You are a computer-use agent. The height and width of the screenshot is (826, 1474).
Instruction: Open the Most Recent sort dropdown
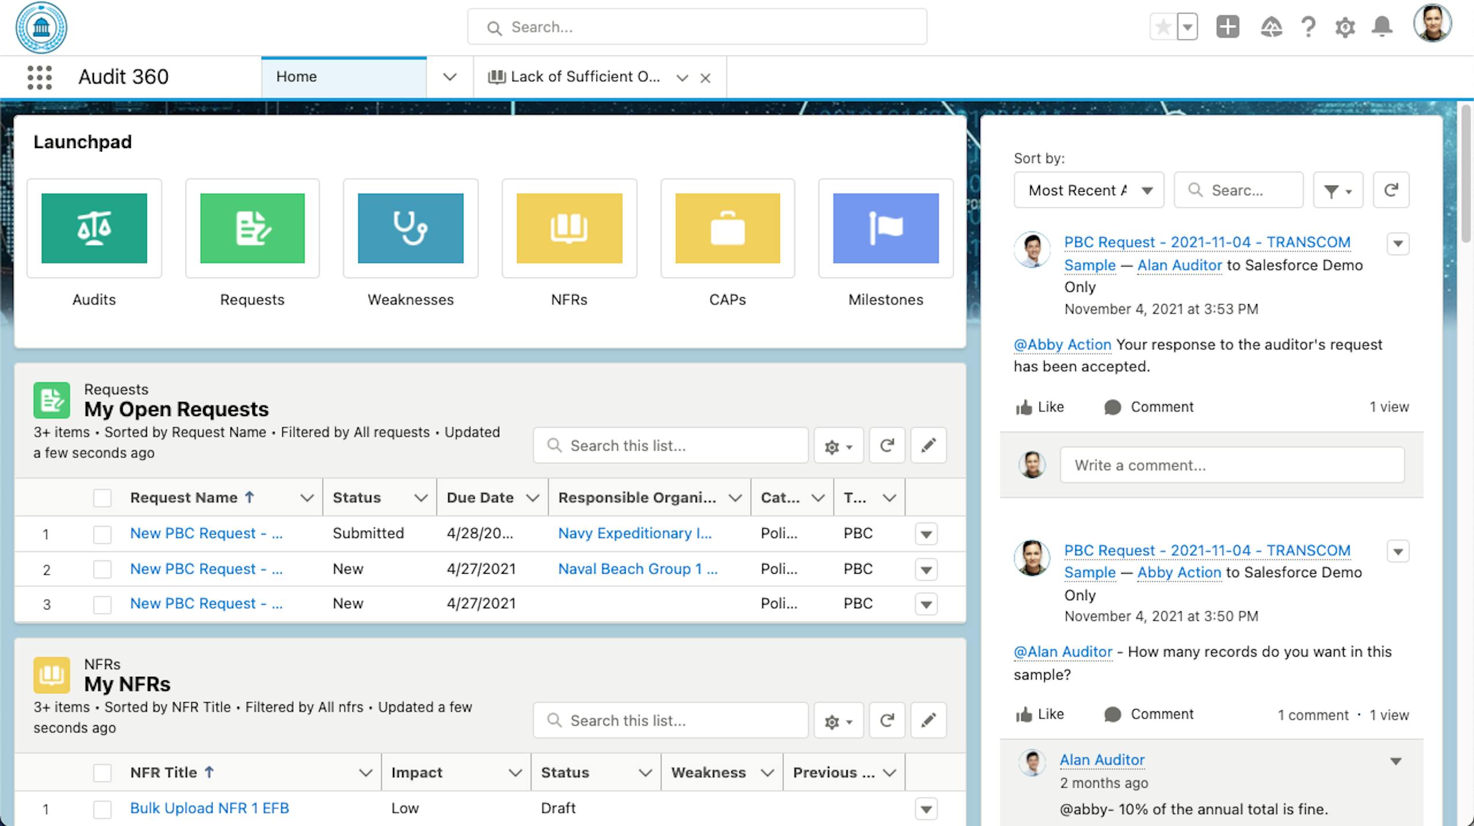pos(1089,191)
